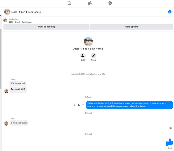Open the Friends icon in top navigation

tap(90, 3)
